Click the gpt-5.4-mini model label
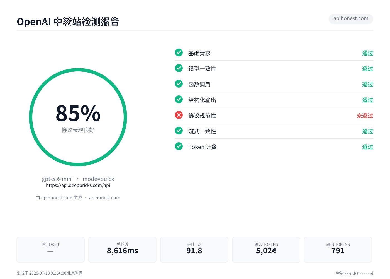Screen dimensions: 390x279 [57, 179]
